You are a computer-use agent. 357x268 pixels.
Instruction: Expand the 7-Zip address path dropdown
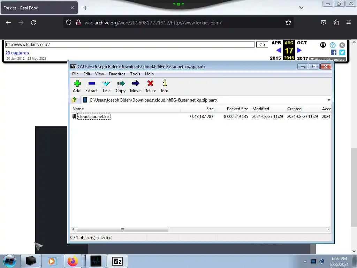click(x=329, y=100)
